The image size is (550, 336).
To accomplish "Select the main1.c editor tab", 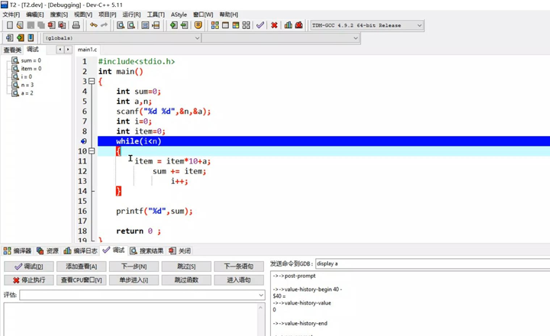I will pyautogui.click(x=87, y=50).
